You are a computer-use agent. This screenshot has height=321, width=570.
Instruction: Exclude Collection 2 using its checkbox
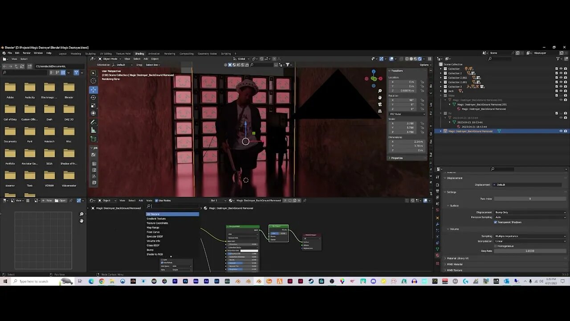556,73
